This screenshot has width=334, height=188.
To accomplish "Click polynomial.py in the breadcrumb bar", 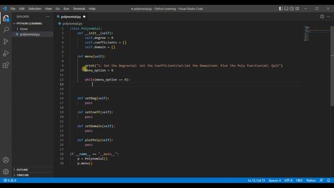I will click(x=72, y=23).
